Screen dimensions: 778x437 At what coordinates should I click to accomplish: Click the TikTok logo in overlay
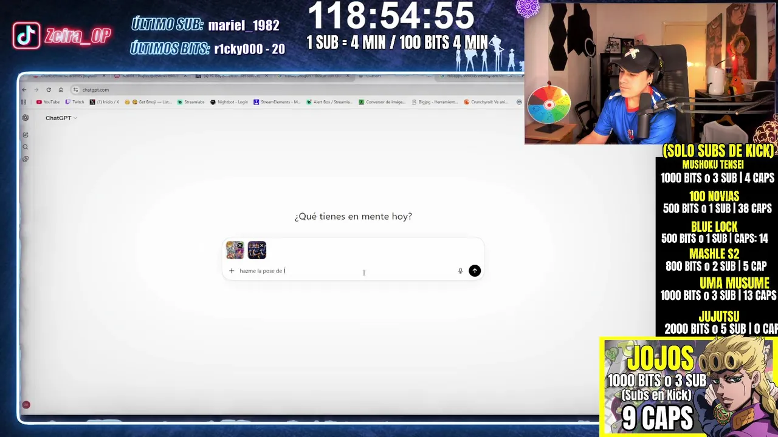coord(26,36)
